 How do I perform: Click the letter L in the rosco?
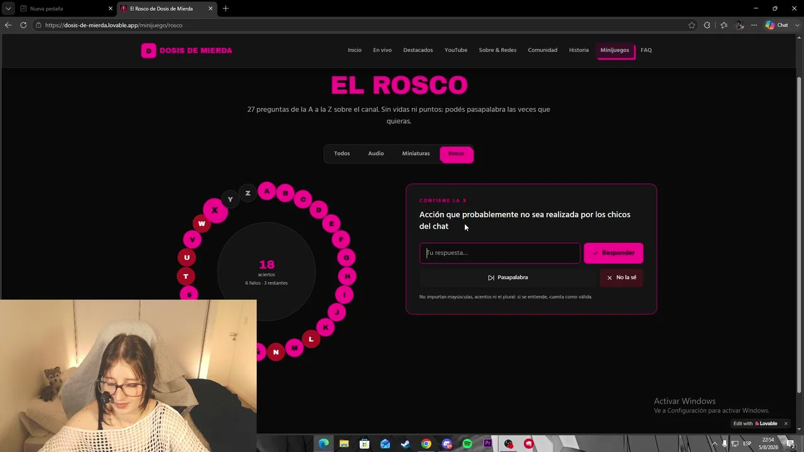pyautogui.click(x=311, y=339)
